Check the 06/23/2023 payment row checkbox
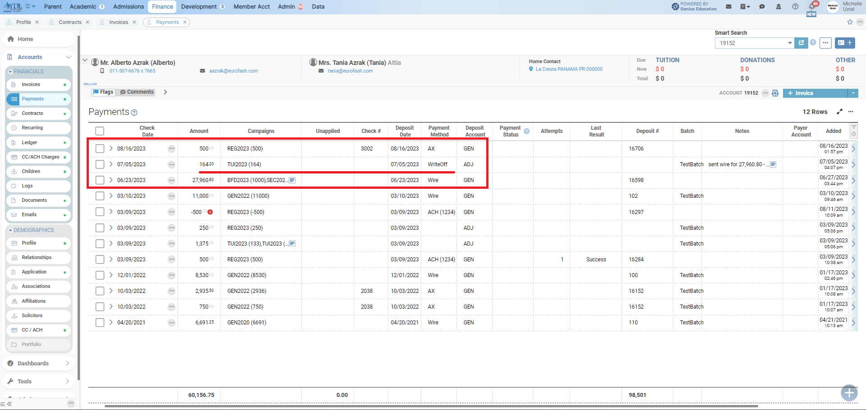Screen dimensions: 866x410 [100, 180]
